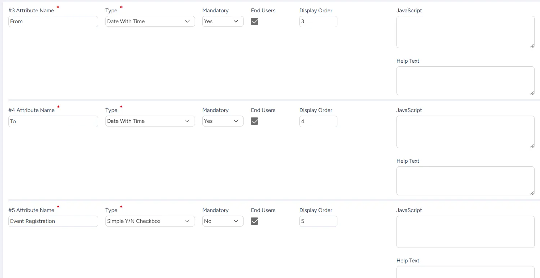Screen dimensions: 540x278
Task: Click the '#5 Attribute Name' label
Action: pyautogui.click(x=31, y=210)
